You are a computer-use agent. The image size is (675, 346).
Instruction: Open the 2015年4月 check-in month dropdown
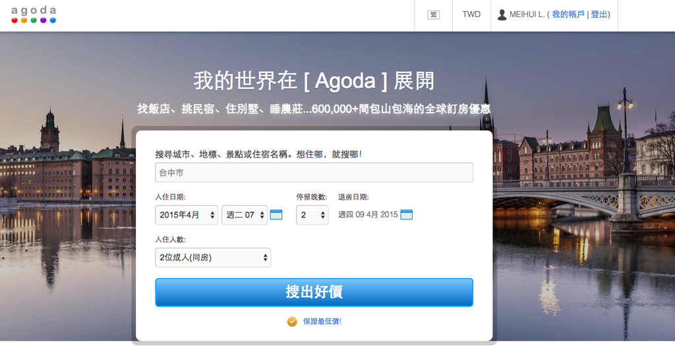(187, 215)
